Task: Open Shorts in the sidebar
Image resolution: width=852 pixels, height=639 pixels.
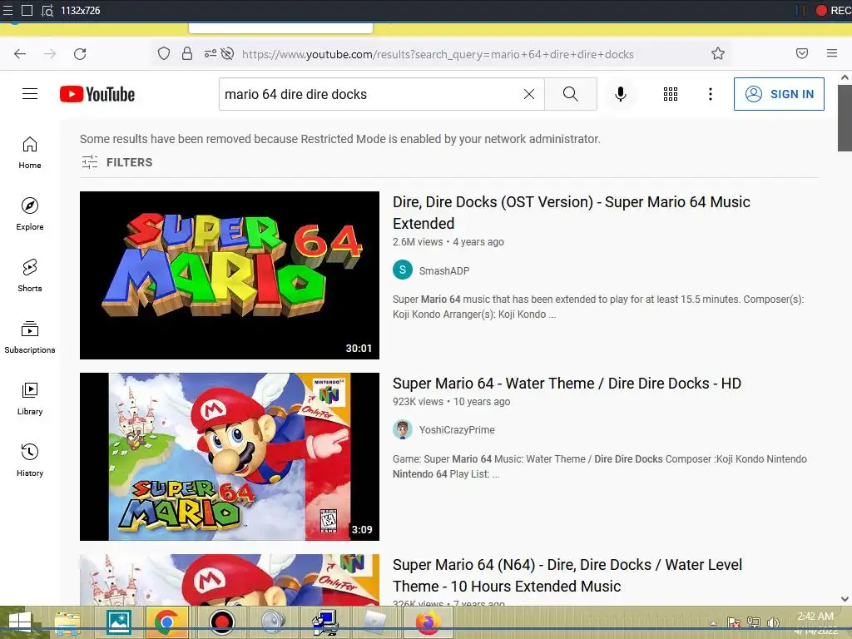Action: pyautogui.click(x=30, y=275)
